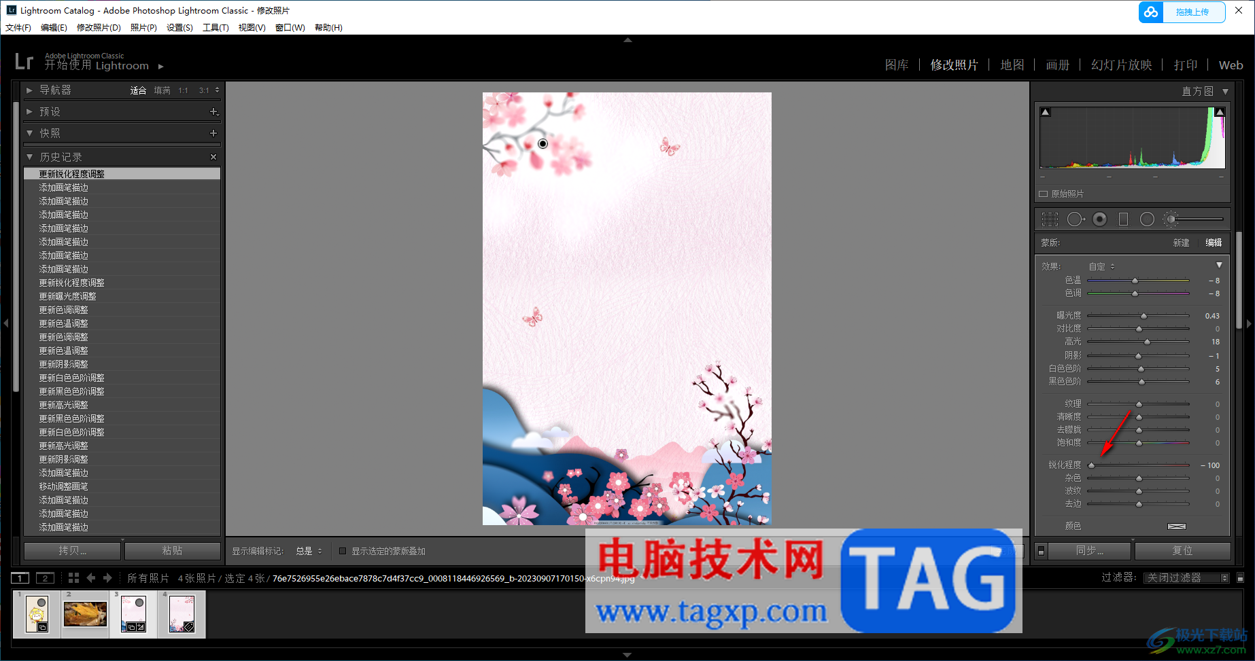The height and width of the screenshot is (661, 1255).
Task: Open the 效果 自定 preset dropdown
Action: click(1102, 267)
